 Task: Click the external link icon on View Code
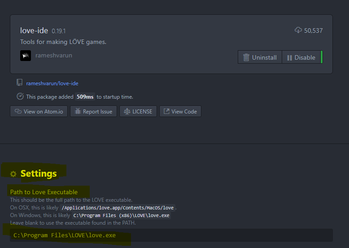166,111
